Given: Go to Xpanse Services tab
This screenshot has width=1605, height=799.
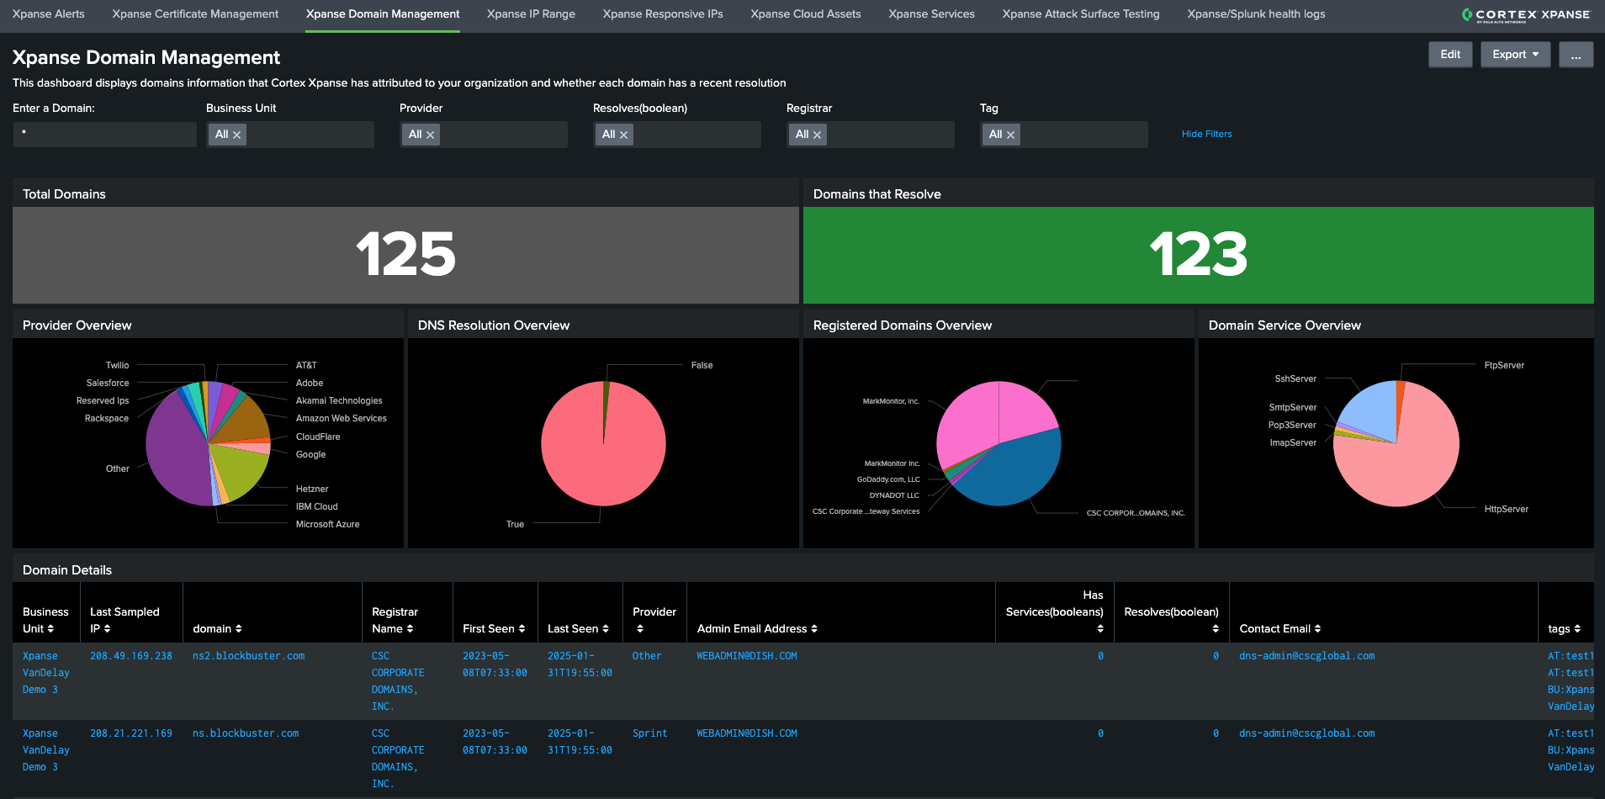Looking at the screenshot, I should 931,14.
